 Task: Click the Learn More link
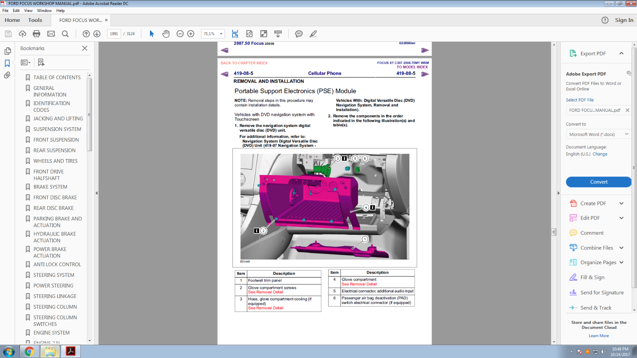pos(598,336)
